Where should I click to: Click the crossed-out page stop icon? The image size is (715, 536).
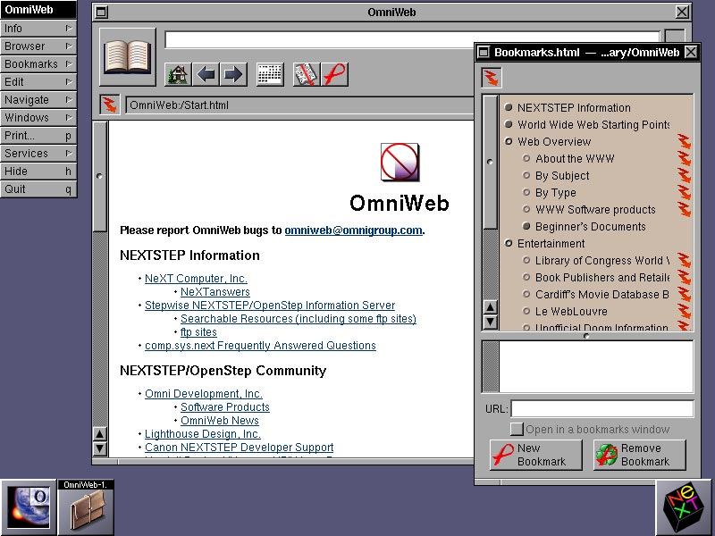[307, 74]
